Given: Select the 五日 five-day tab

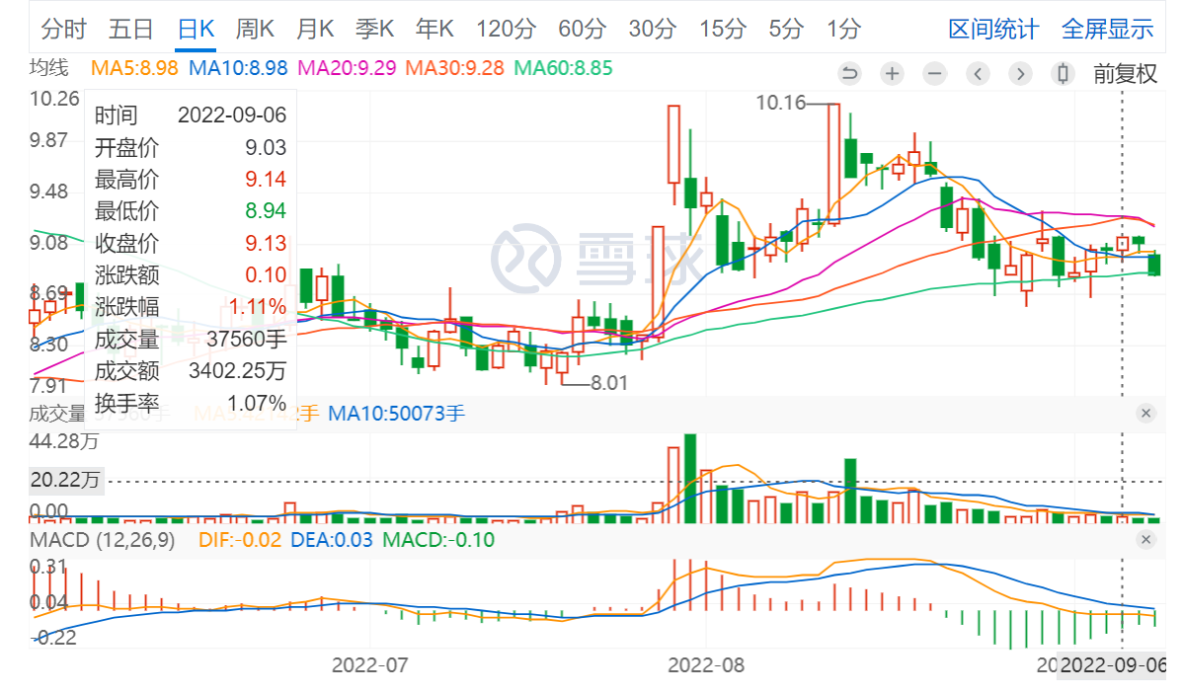Looking at the screenshot, I should click(131, 29).
